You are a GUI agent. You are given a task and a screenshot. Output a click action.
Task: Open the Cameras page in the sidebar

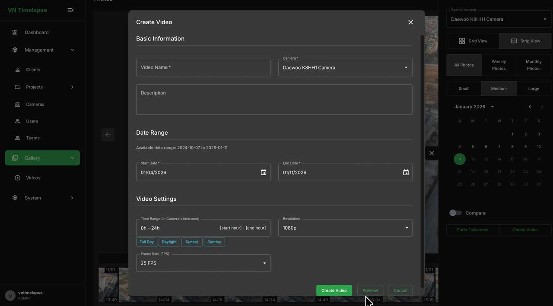[35, 104]
